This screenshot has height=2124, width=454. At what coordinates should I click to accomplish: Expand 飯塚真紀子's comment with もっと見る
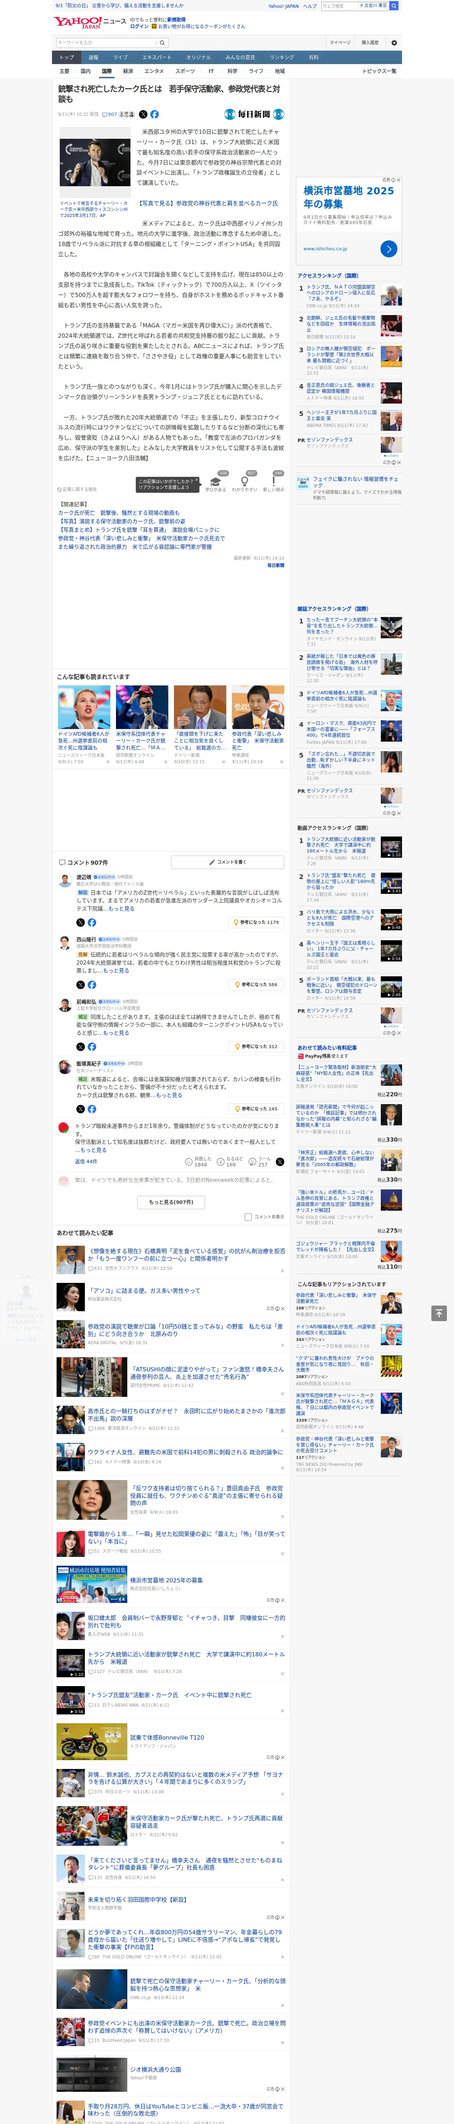pos(169,1095)
